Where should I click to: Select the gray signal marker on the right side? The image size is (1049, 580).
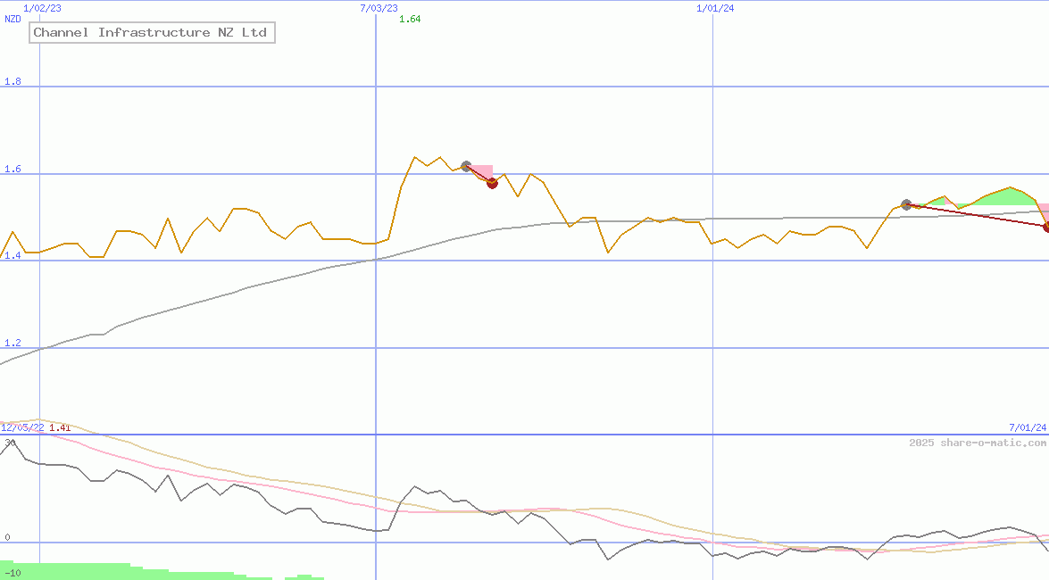[x=906, y=204]
